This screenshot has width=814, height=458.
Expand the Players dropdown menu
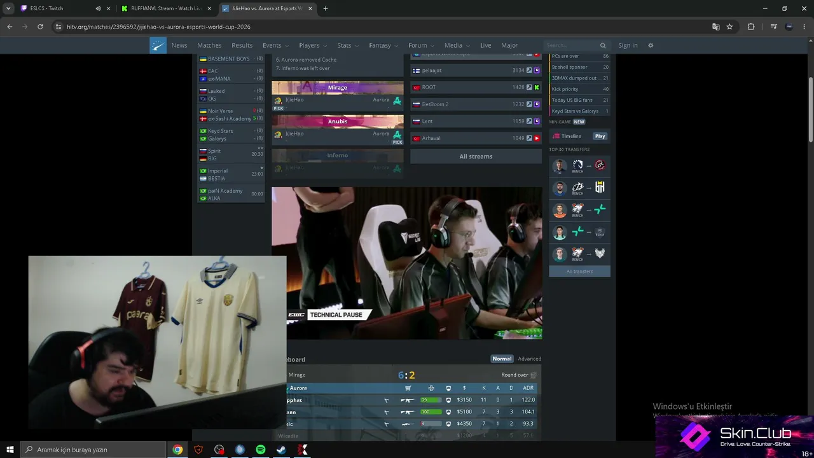(x=313, y=45)
